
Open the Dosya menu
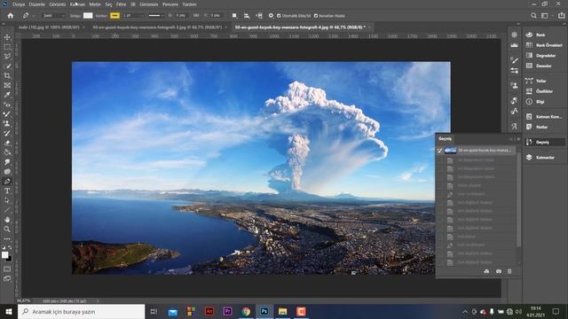click(x=19, y=4)
